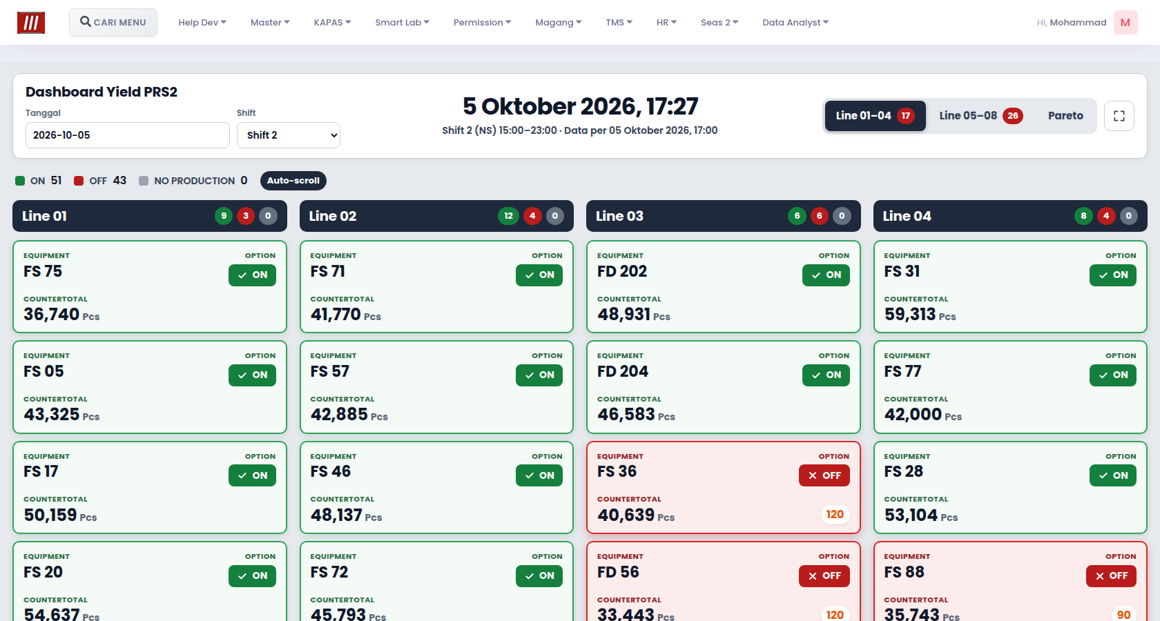1160x621 pixels.
Task: Open the TMS menu
Action: [619, 22]
